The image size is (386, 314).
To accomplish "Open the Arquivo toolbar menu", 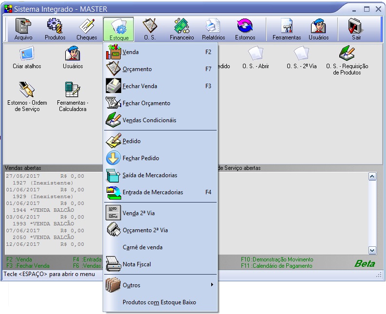I will coord(23,29).
